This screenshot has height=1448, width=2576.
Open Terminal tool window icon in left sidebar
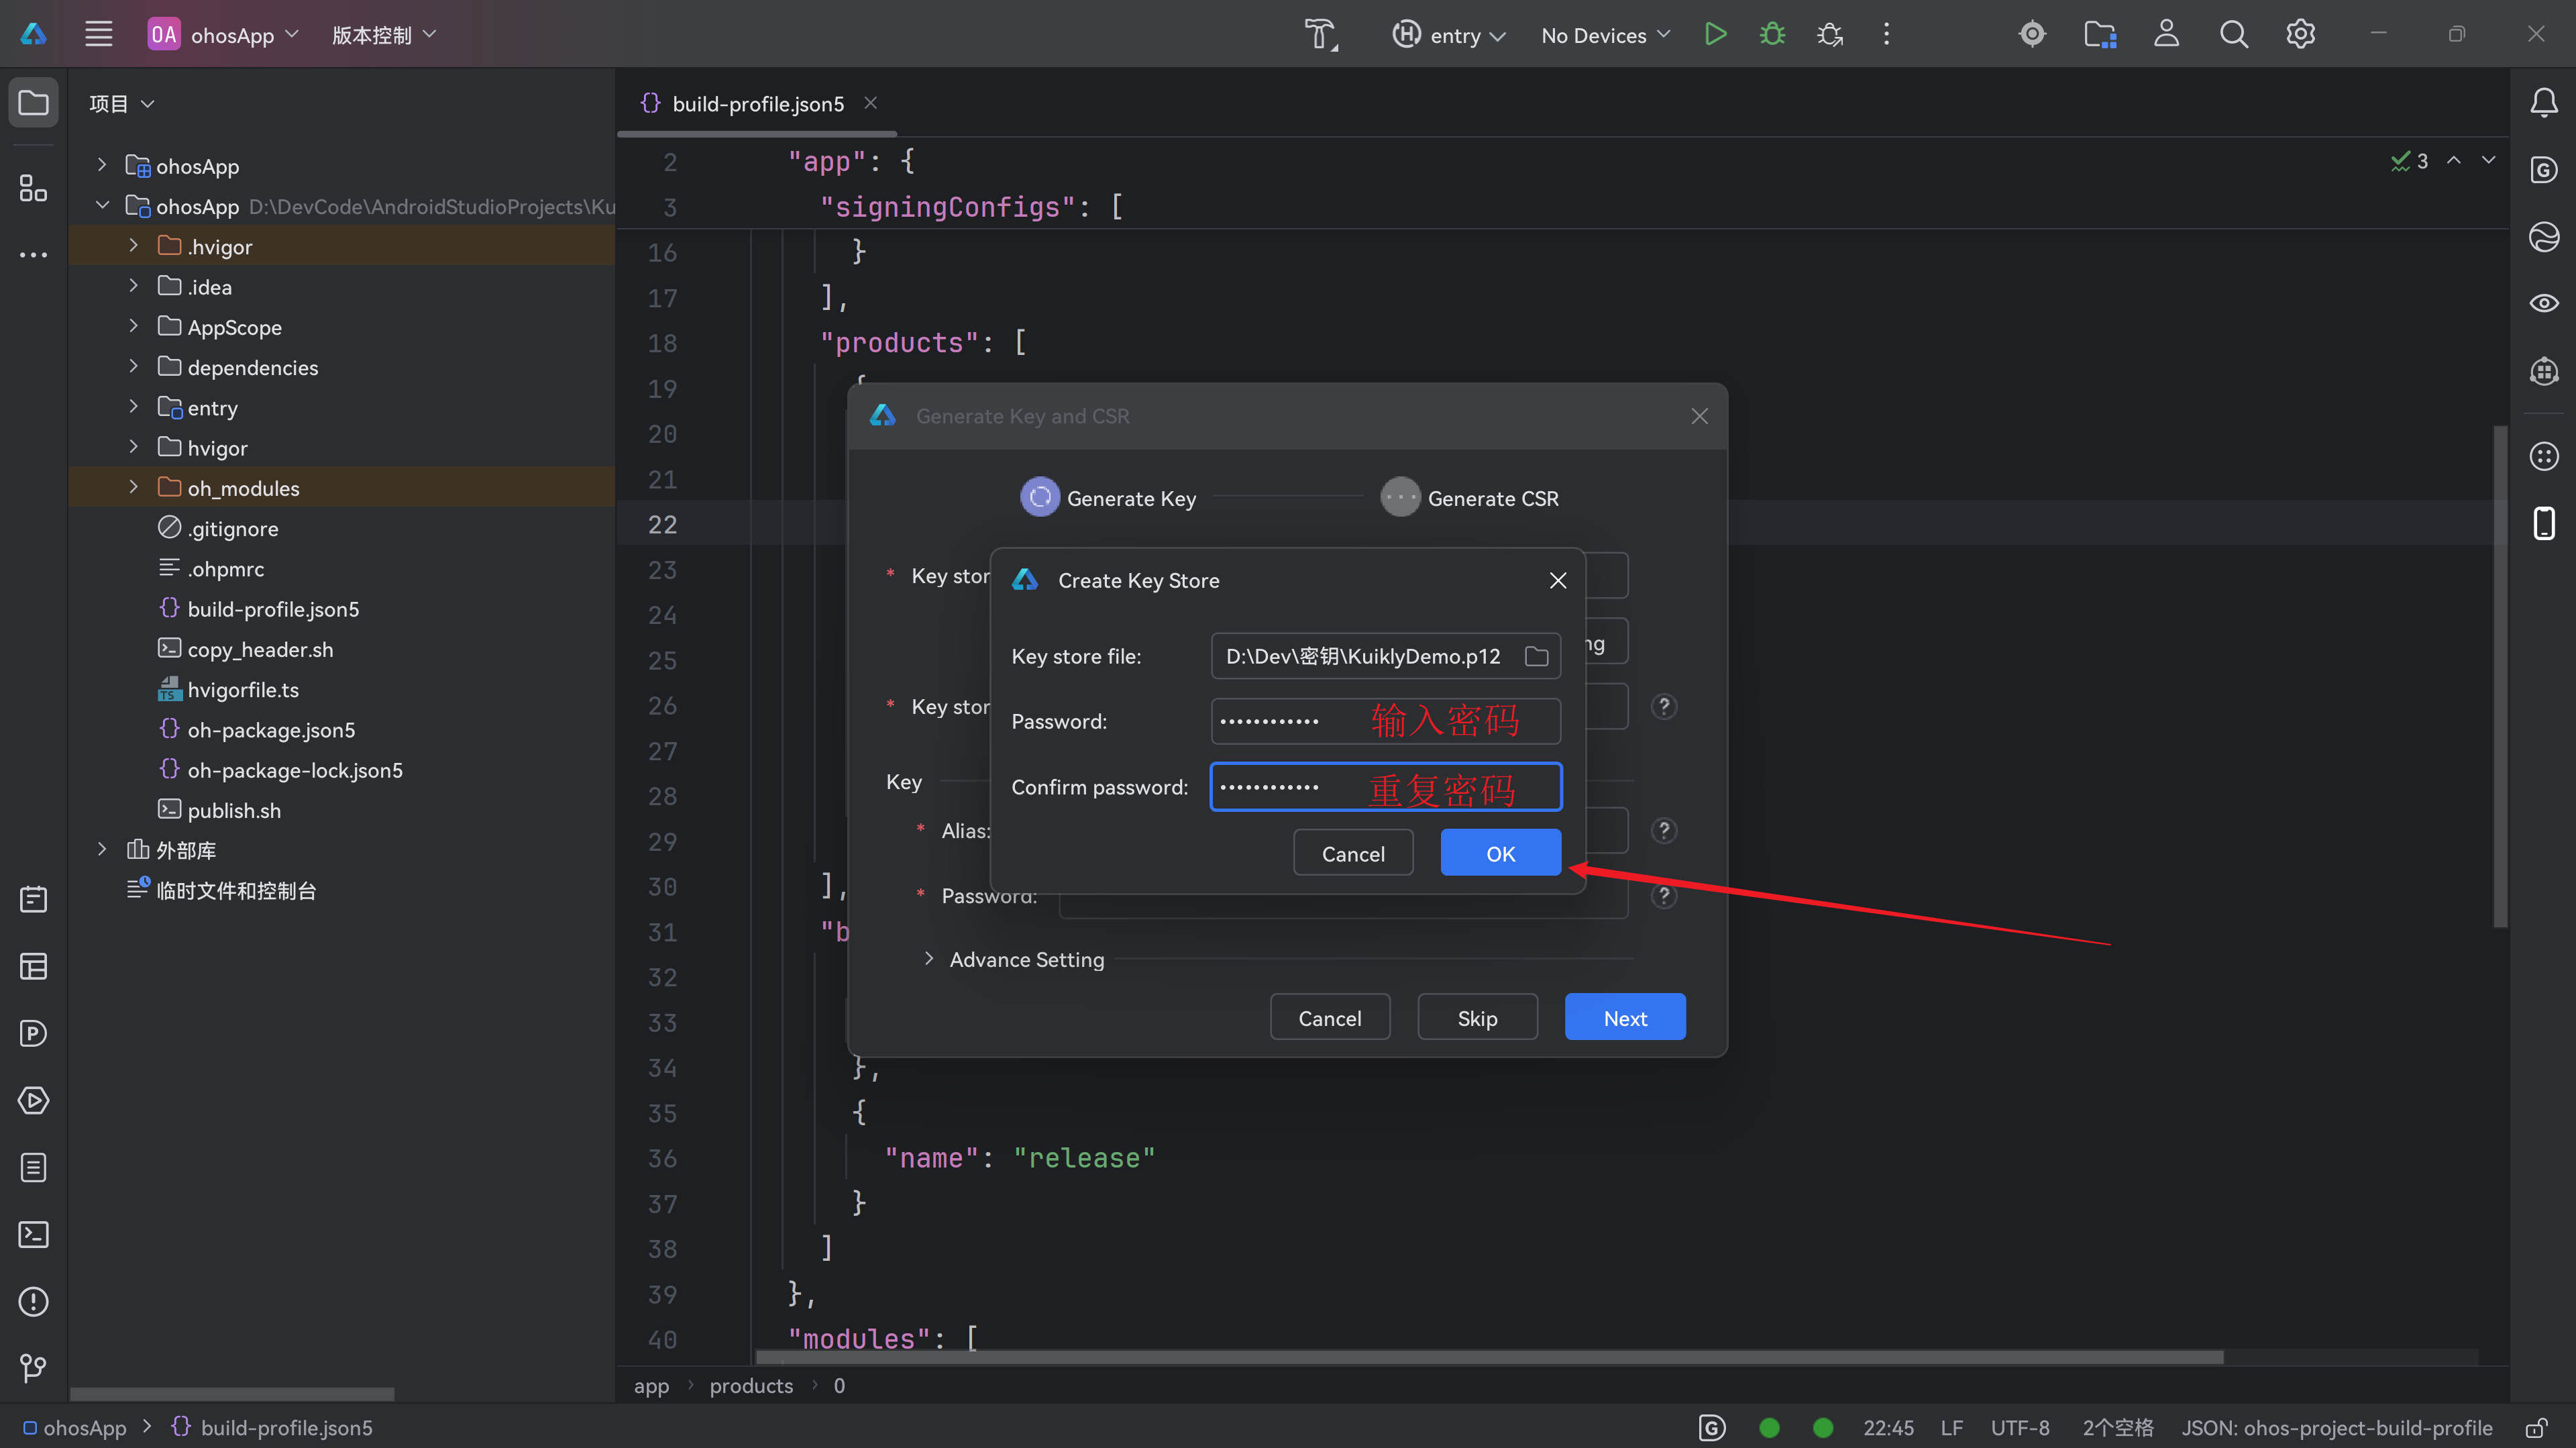[x=33, y=1234]
